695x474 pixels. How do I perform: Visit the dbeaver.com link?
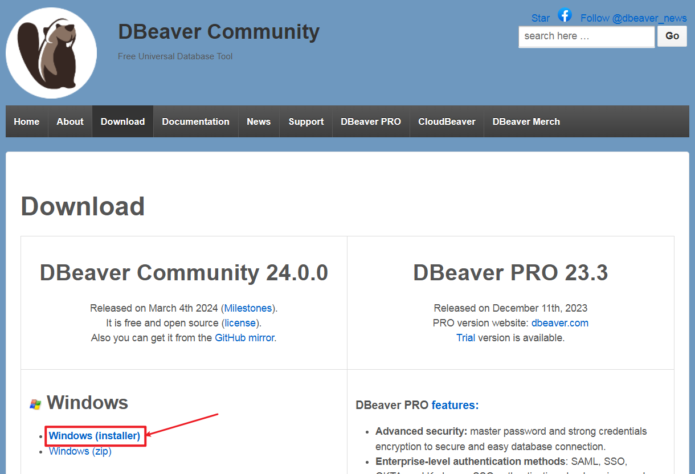click(x=560, y=323)
